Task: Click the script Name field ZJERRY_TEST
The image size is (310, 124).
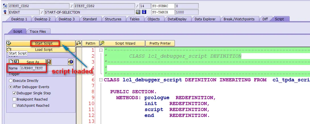Action: 33,68
